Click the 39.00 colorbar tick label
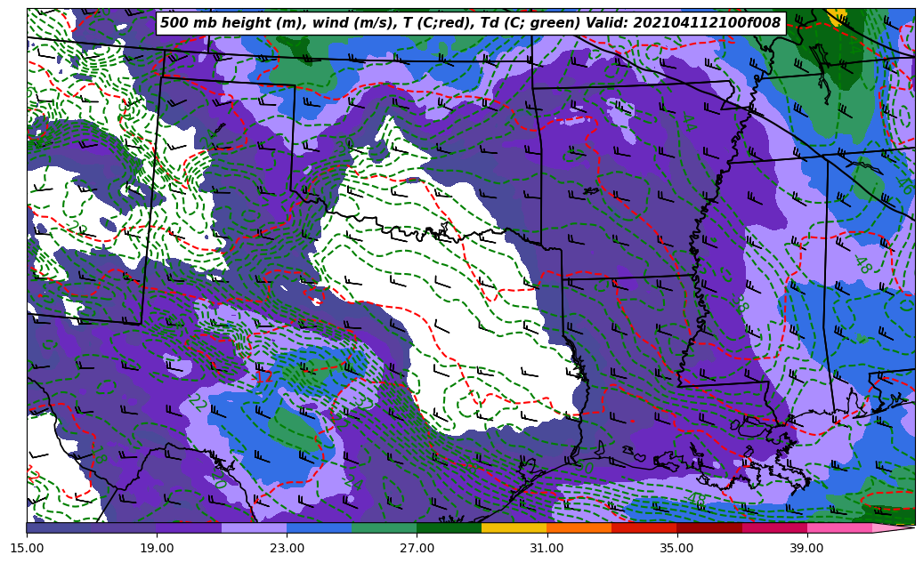Image resolution: width=923 pixels, height=563 pixels. pyautogui.click(x=806, y=549)
